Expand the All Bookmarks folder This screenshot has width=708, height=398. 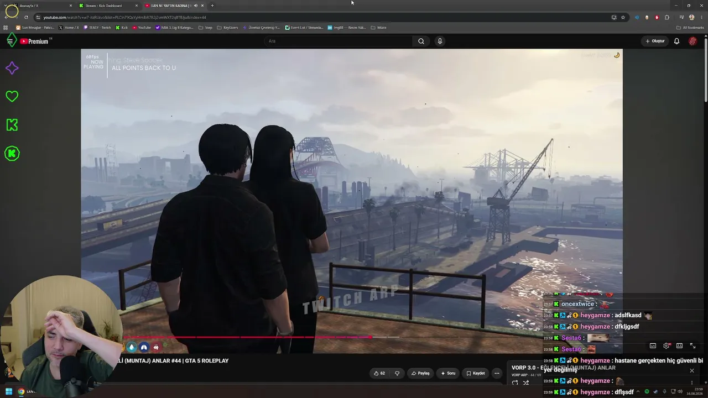pyautogui.click(x=690, y=28)
